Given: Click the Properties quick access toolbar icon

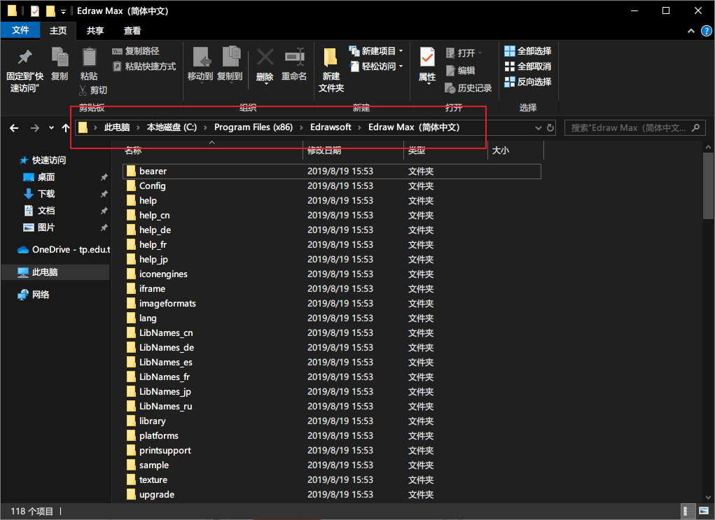Looking at the screenshot, I should point(35,11).
